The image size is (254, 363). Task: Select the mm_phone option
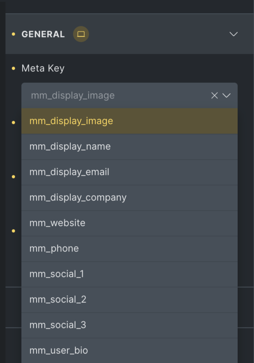click(54, 249)
